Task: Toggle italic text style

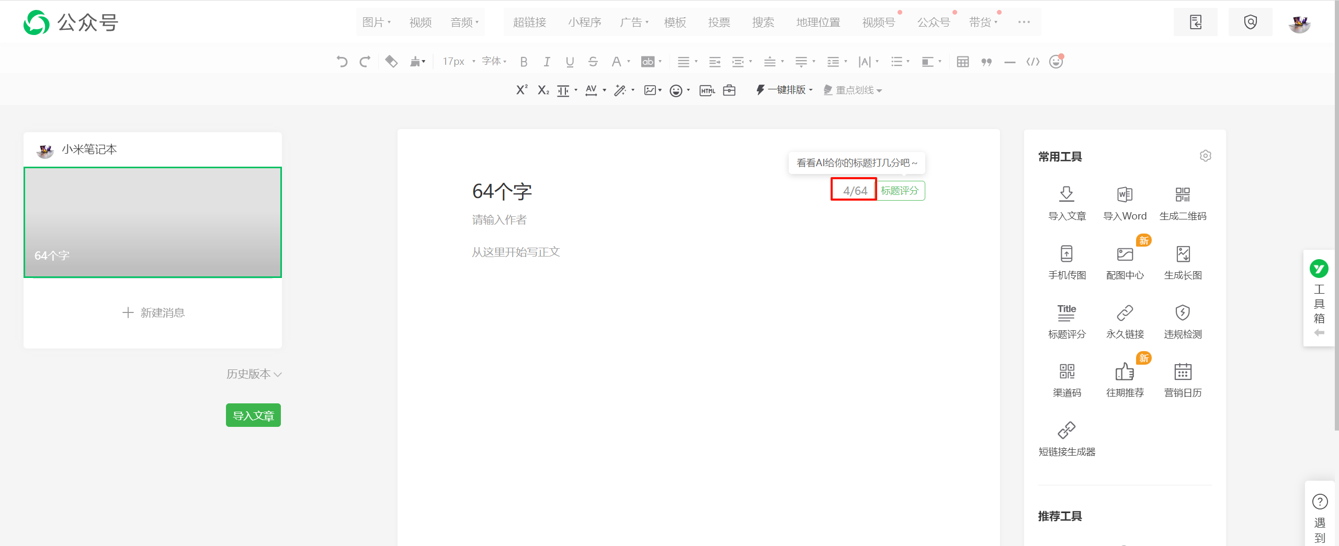Action: click(x=547, y=62)
